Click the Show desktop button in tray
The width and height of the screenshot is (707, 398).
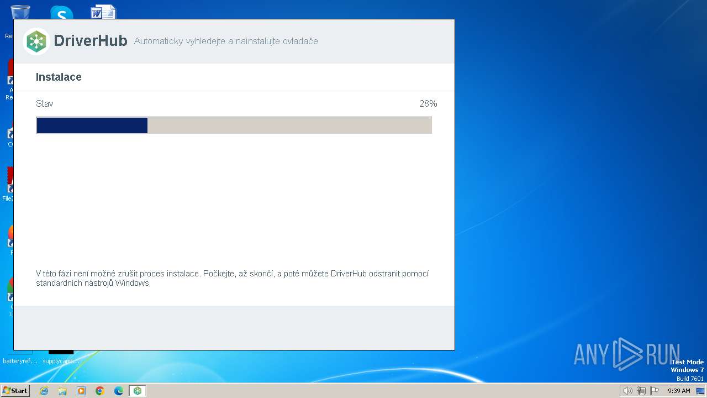pos(700,391)
